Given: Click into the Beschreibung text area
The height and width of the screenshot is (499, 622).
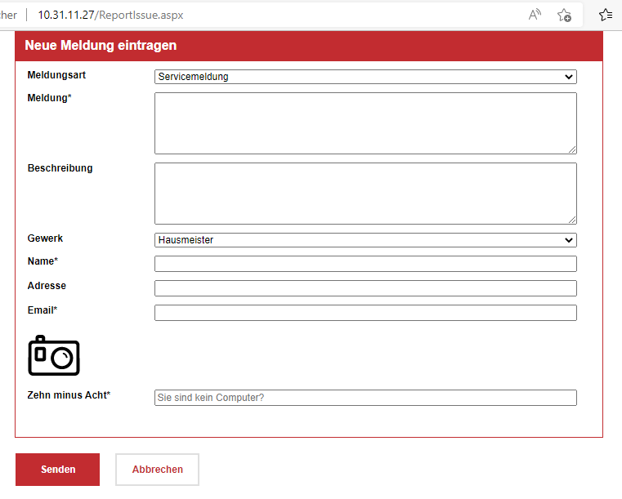Looking at the screenshot, I should coord(365,194).
